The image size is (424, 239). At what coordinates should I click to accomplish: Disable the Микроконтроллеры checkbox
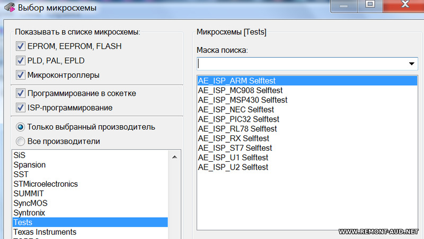21,75
